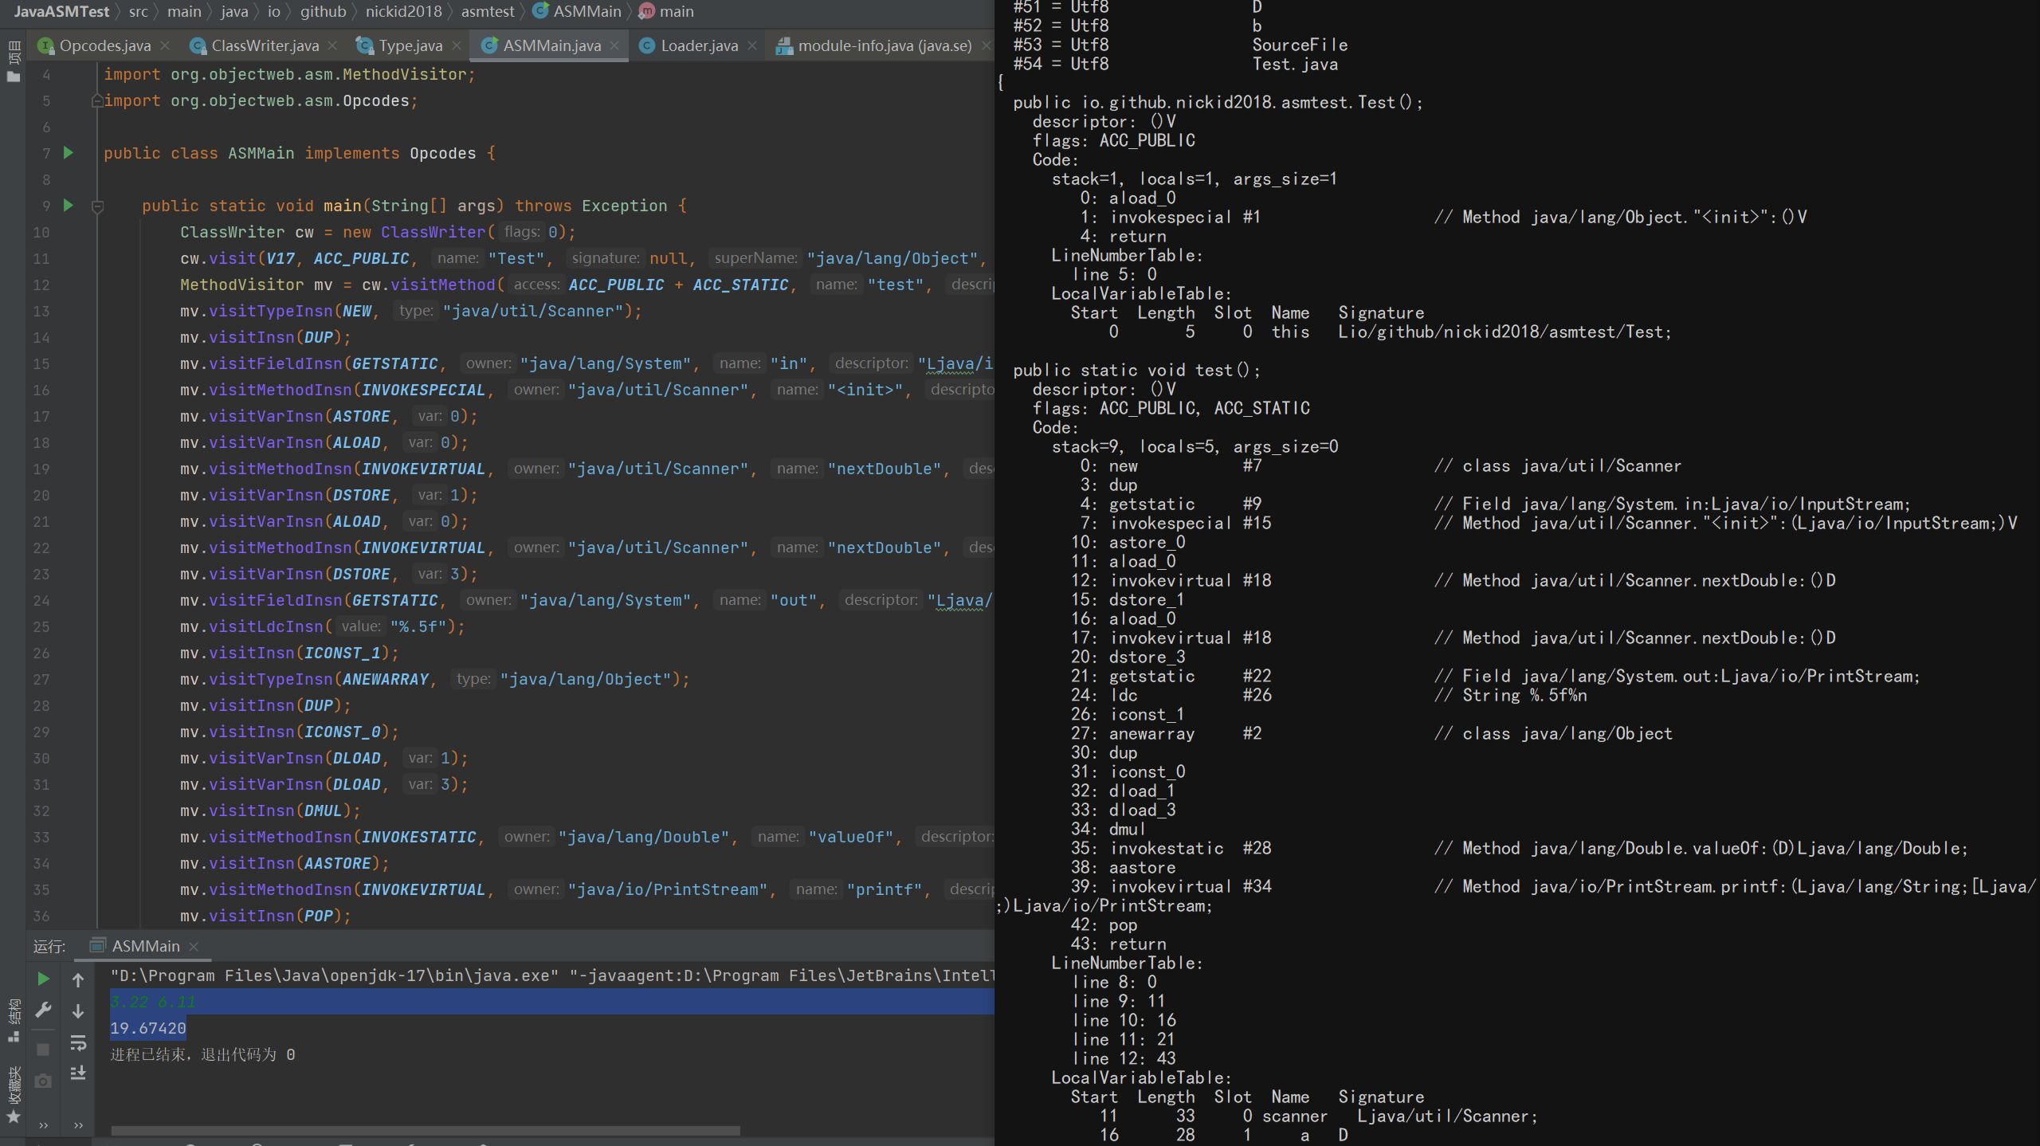Click the camera dump threads icon

coord(44,1081)
